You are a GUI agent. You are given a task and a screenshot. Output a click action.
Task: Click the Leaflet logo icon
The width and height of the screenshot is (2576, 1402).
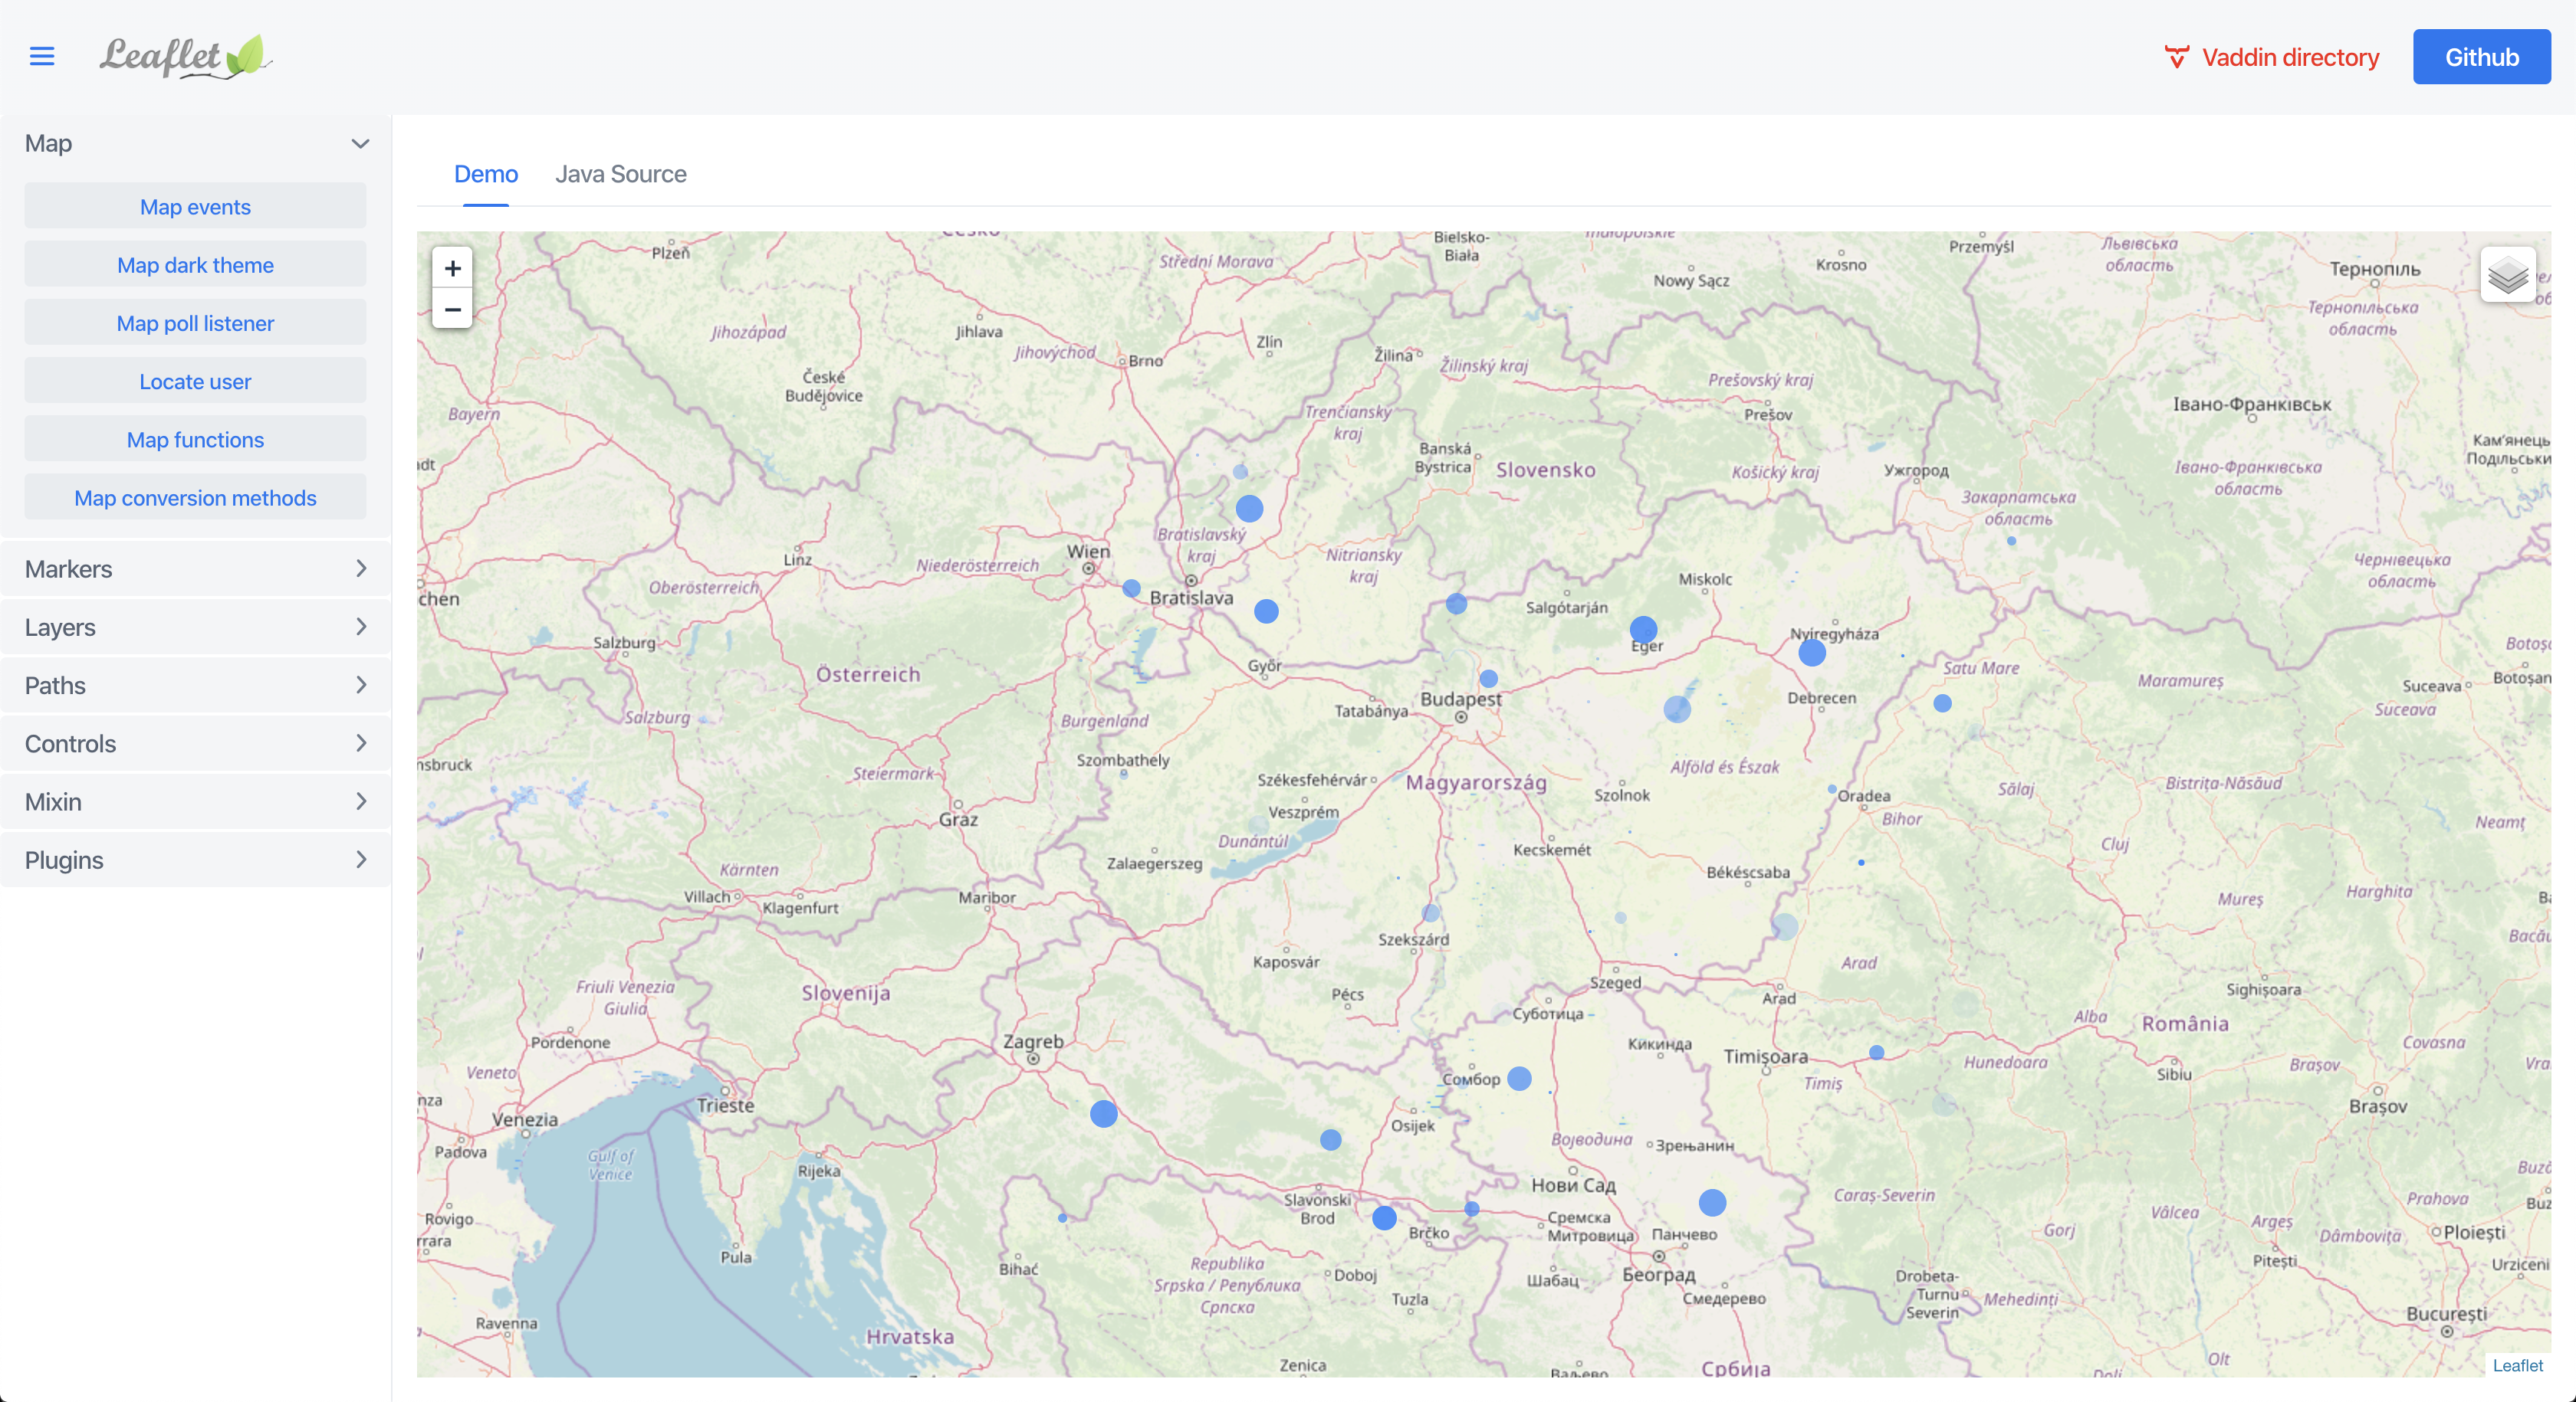[x=186, y=57]
